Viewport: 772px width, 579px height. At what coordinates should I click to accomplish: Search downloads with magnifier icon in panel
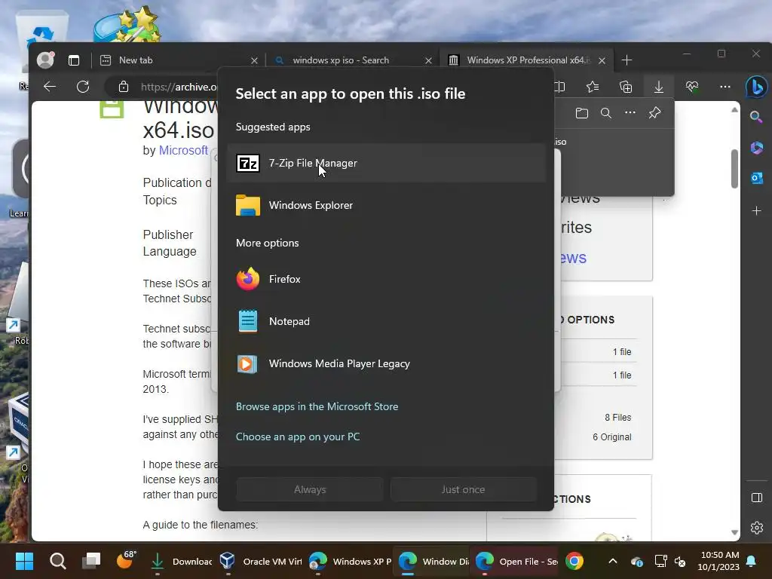tap(606, 113)
